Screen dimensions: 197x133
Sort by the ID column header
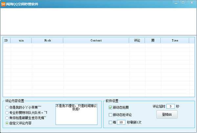click(x=7, y=41)
